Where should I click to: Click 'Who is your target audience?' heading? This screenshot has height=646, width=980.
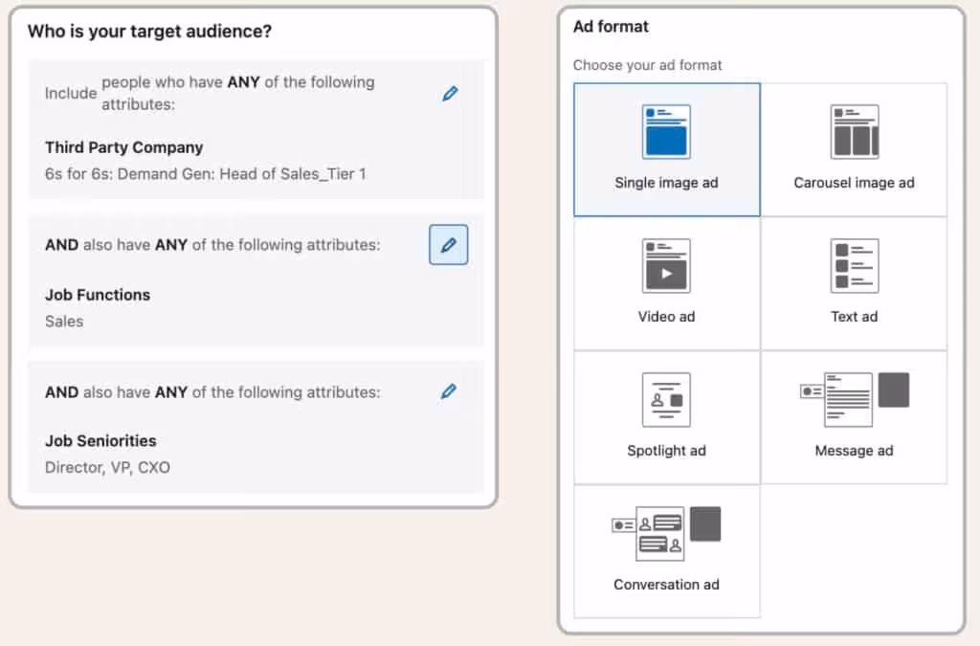(x=149, y=32)
